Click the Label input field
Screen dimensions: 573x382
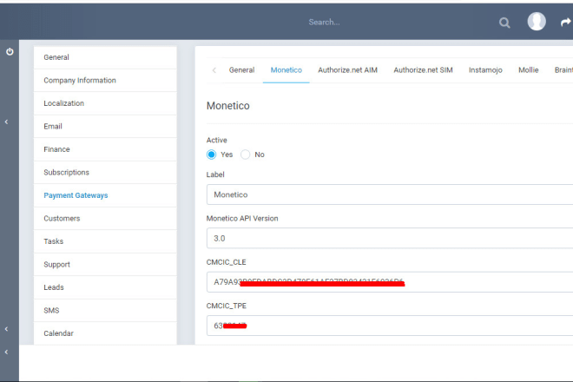390,194
